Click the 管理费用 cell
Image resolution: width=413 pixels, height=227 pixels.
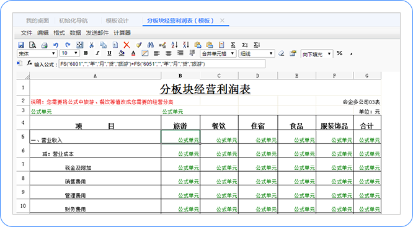pyautogui.click(x=95, y=192)
